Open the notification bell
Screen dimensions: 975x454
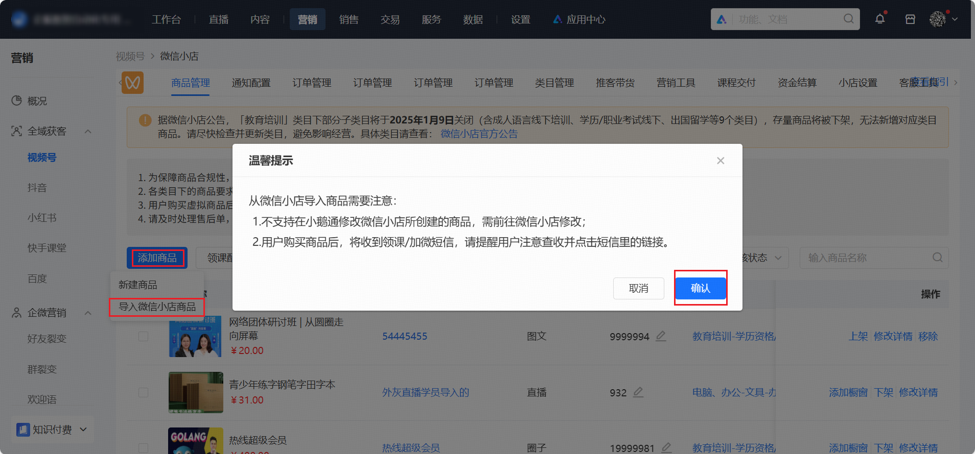(880, 19)
